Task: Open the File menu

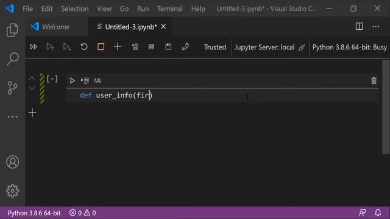Action: point(27,9)
